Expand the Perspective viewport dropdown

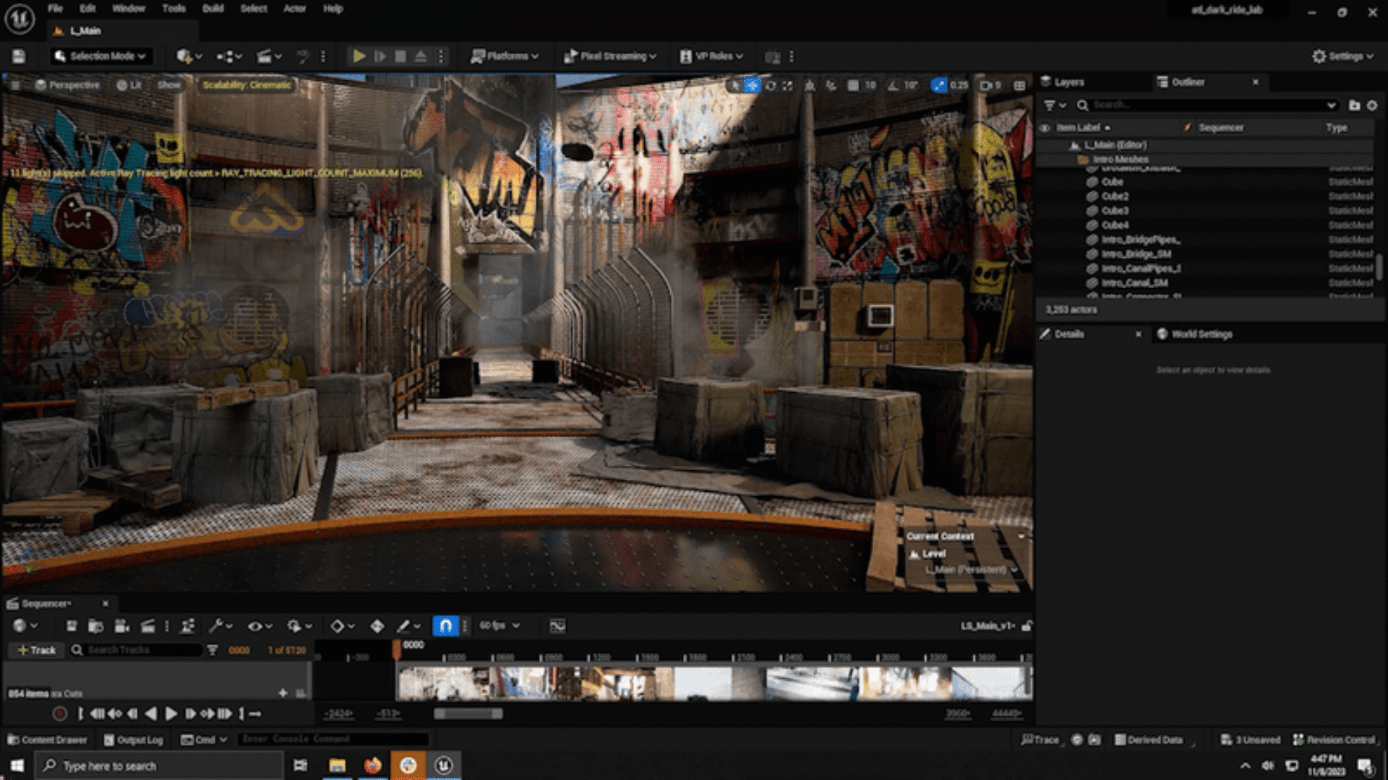[x=70, y=84]
